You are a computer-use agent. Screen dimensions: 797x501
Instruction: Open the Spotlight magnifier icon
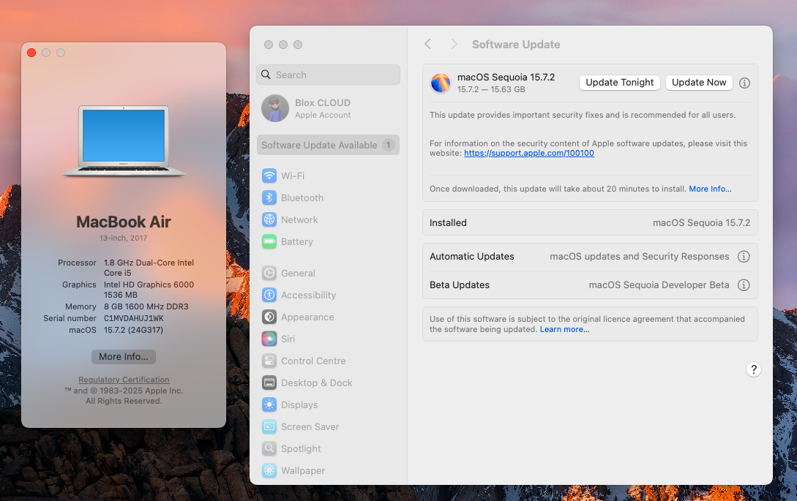pos(269,448)
